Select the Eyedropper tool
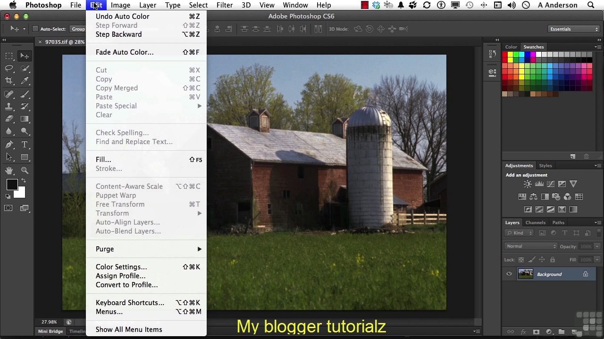 coord(25,81)
